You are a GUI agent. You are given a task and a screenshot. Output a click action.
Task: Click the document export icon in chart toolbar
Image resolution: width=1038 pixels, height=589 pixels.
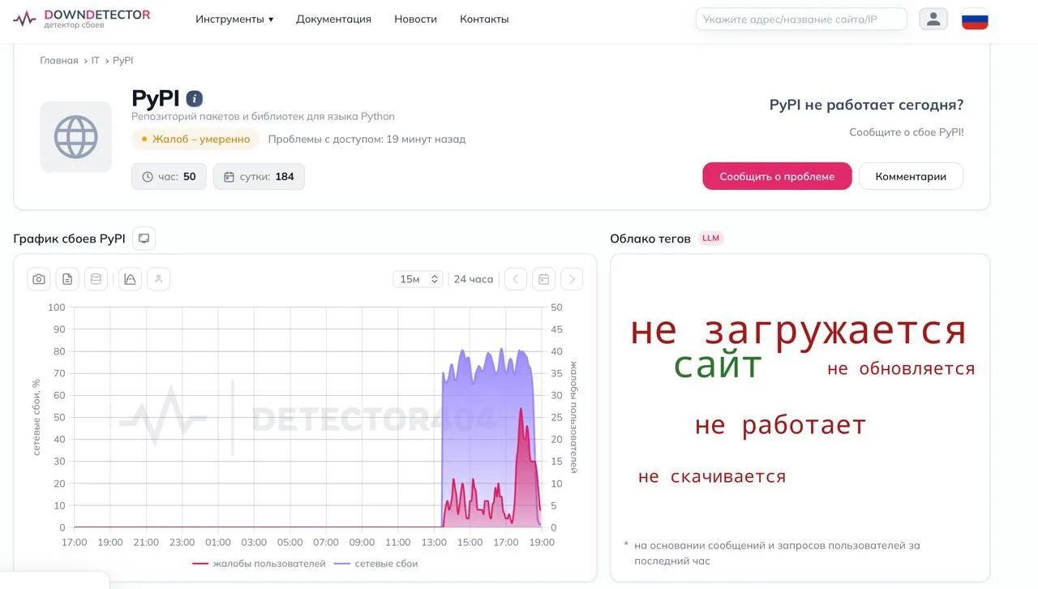coord(67,279)
